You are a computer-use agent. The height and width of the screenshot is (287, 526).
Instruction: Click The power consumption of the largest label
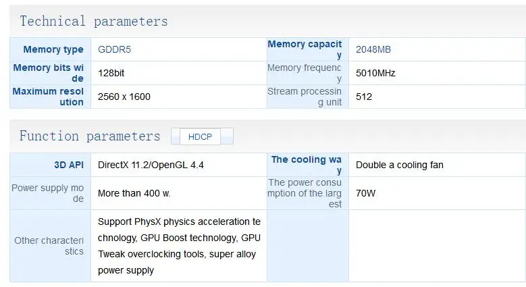click(305, 193)
